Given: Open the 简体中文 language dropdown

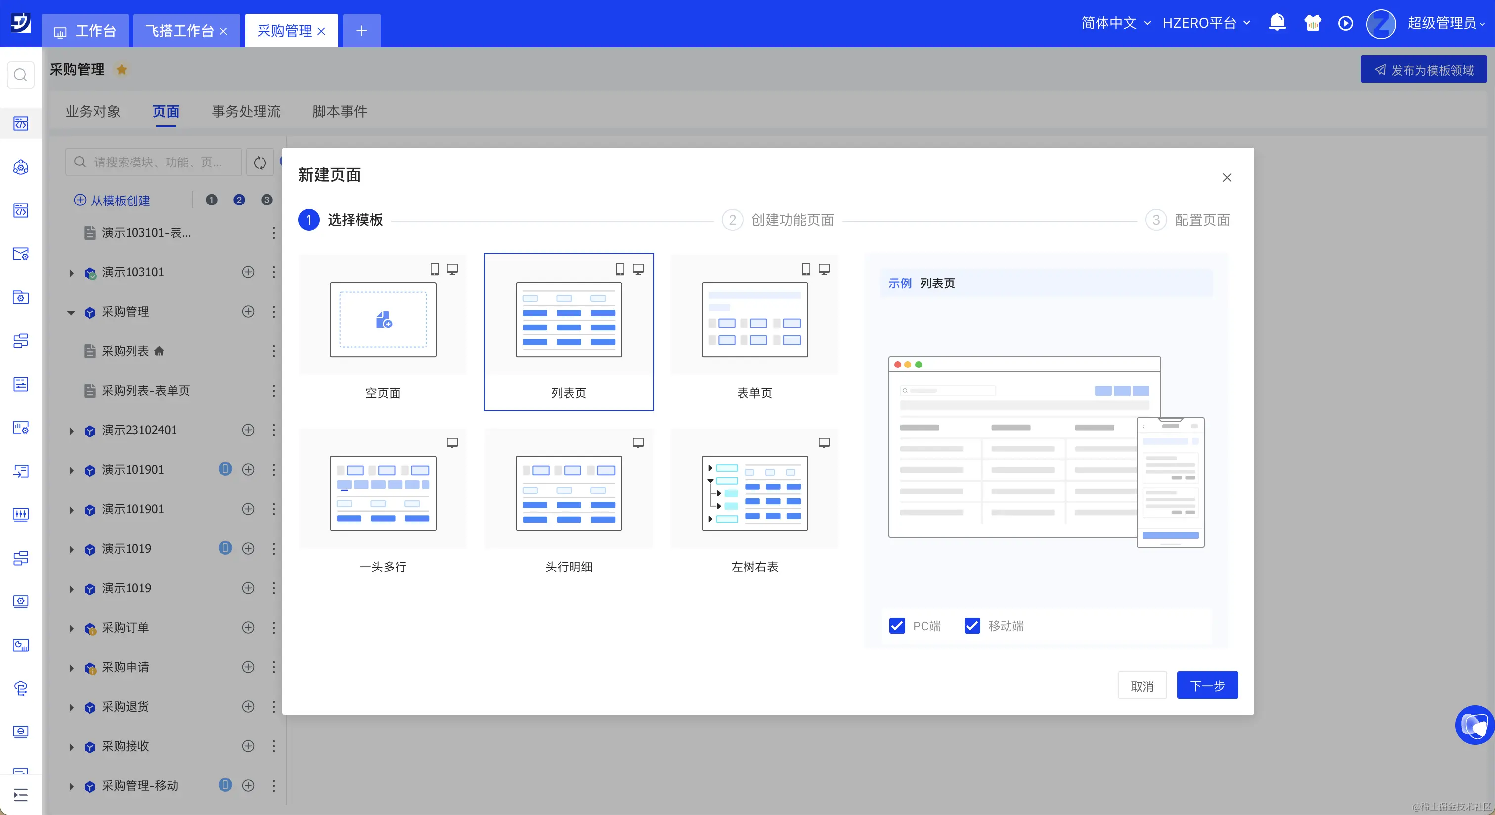Looking at the screenshot, I should click(1115, 23).
